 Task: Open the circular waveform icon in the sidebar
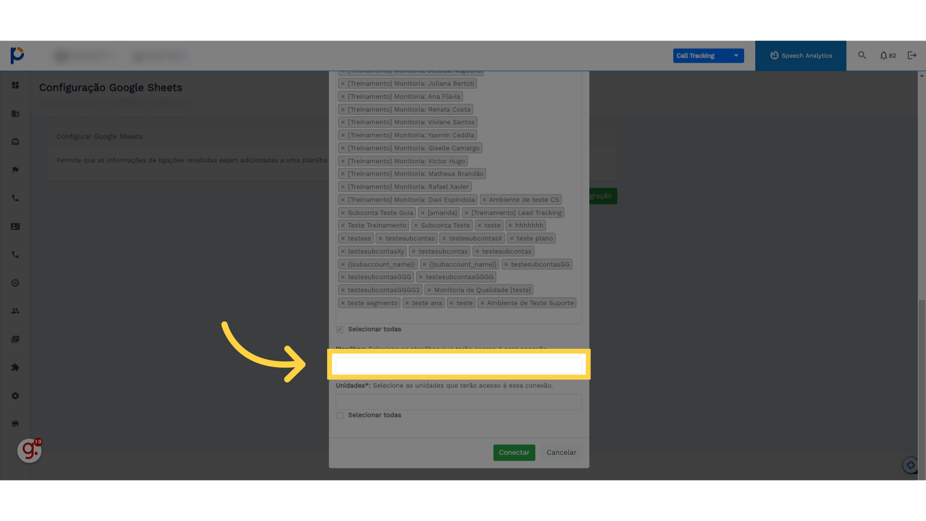tap(15, 283)
